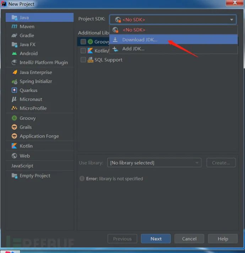Click the Spring Initializr leaf icon

[14, 82]
